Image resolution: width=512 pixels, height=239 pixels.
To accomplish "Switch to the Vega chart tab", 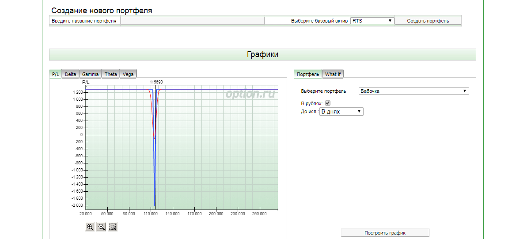I will click(x=128, y=74).
